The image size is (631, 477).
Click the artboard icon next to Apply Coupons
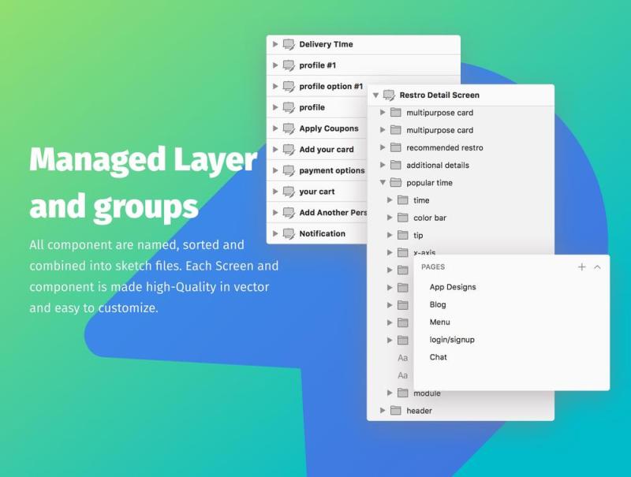coord(289,129)
